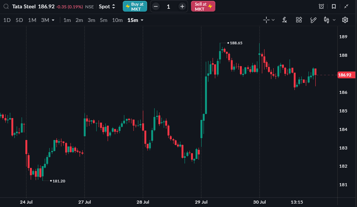Click the 29 Jul date label
The width and height of the screenshot is (357, 207).
201,202
